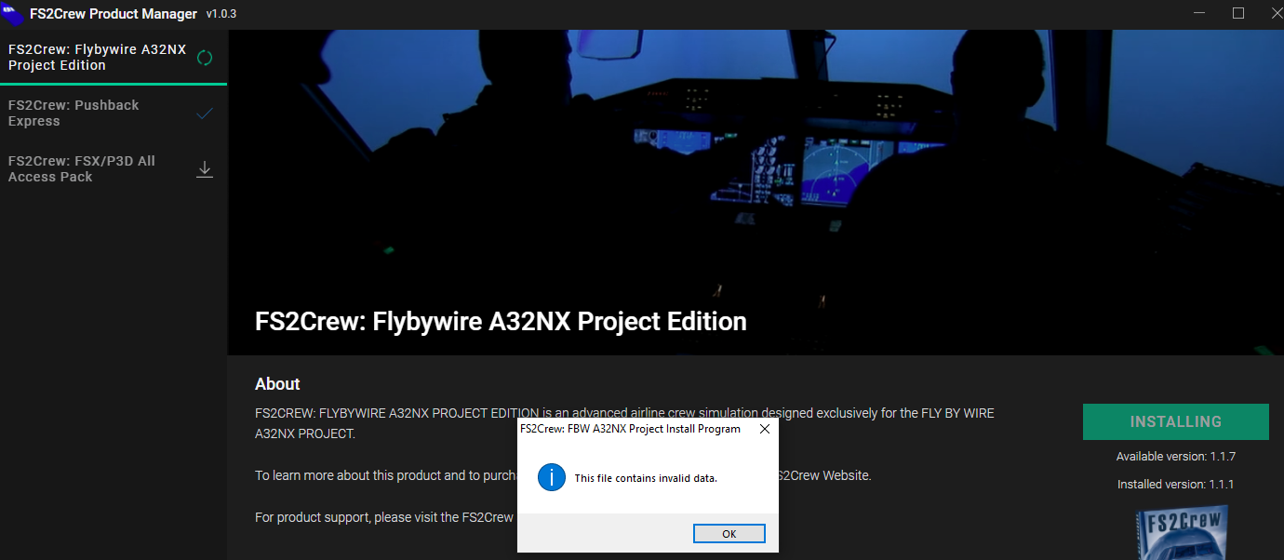
Task: Click the 'For product support' line of text
Action: 384,517
